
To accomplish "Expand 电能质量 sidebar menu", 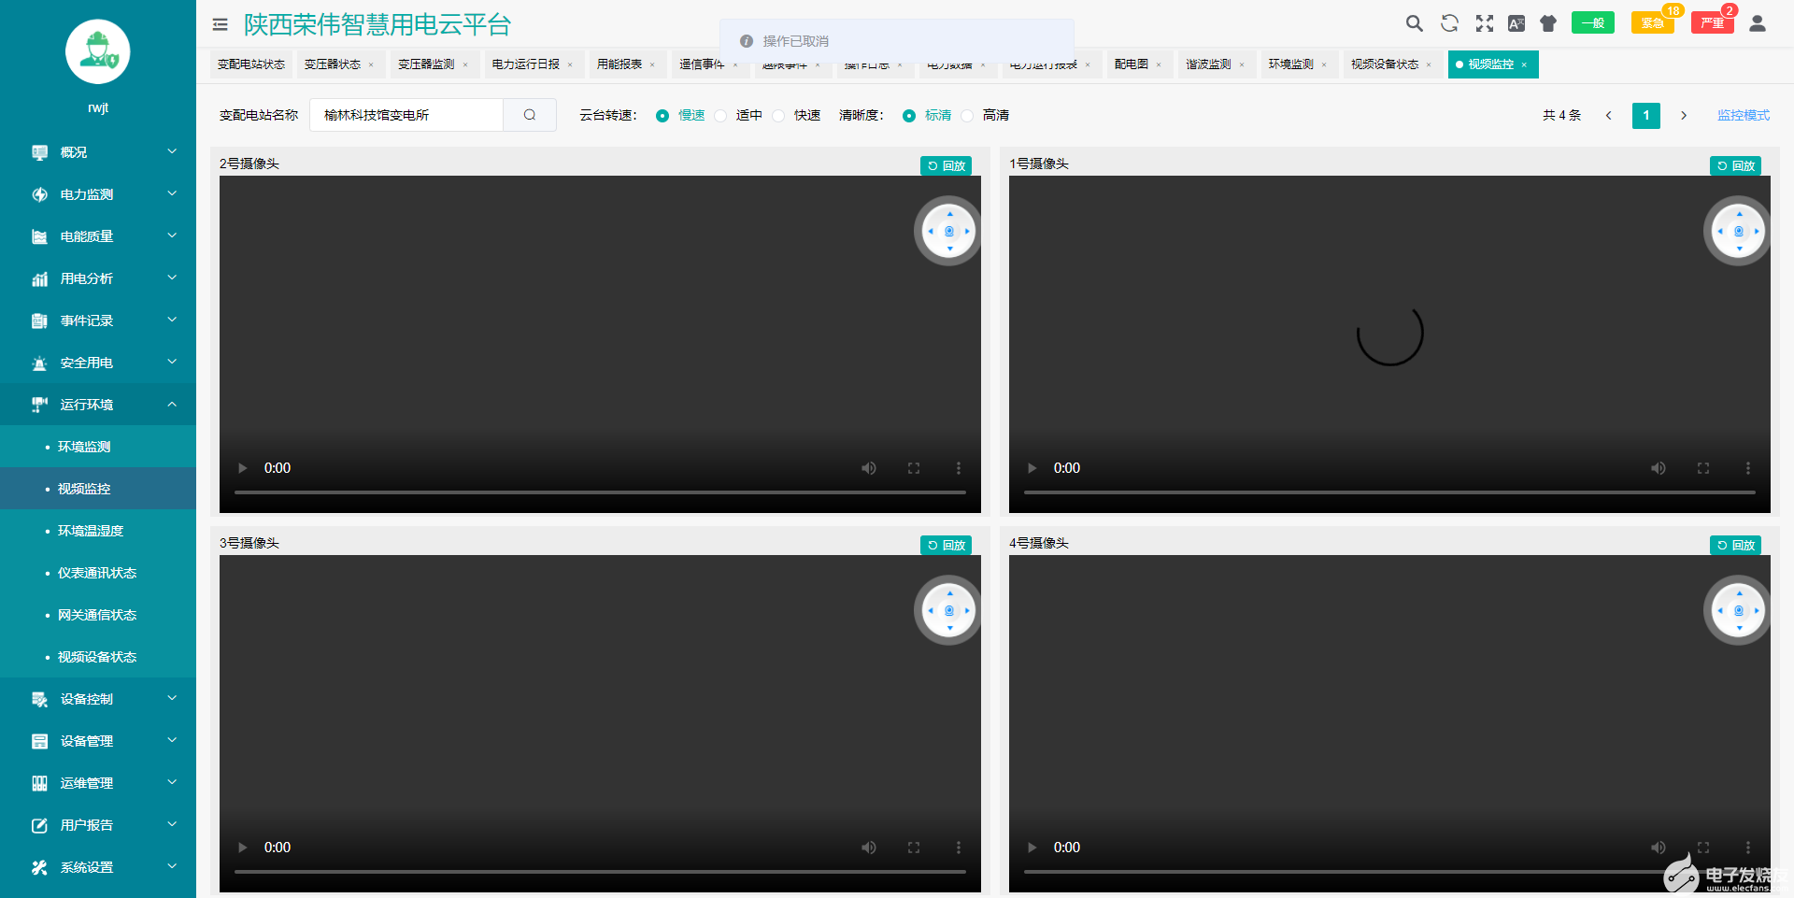I will pyautogui.click(x=98, y=236).
